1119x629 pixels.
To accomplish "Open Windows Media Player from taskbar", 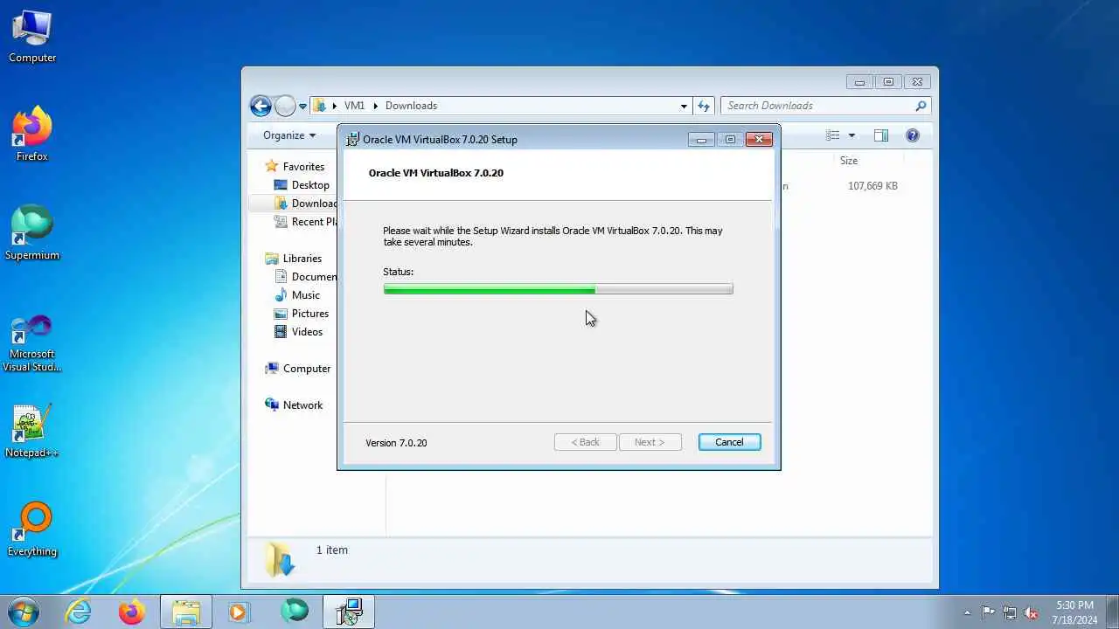I will pyautogui.click(x=239, y=612).
